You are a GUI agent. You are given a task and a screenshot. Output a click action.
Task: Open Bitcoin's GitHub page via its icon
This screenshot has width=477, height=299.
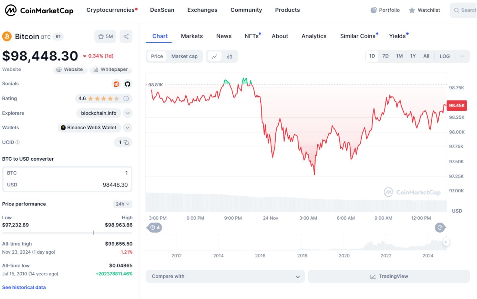(128, 84)
